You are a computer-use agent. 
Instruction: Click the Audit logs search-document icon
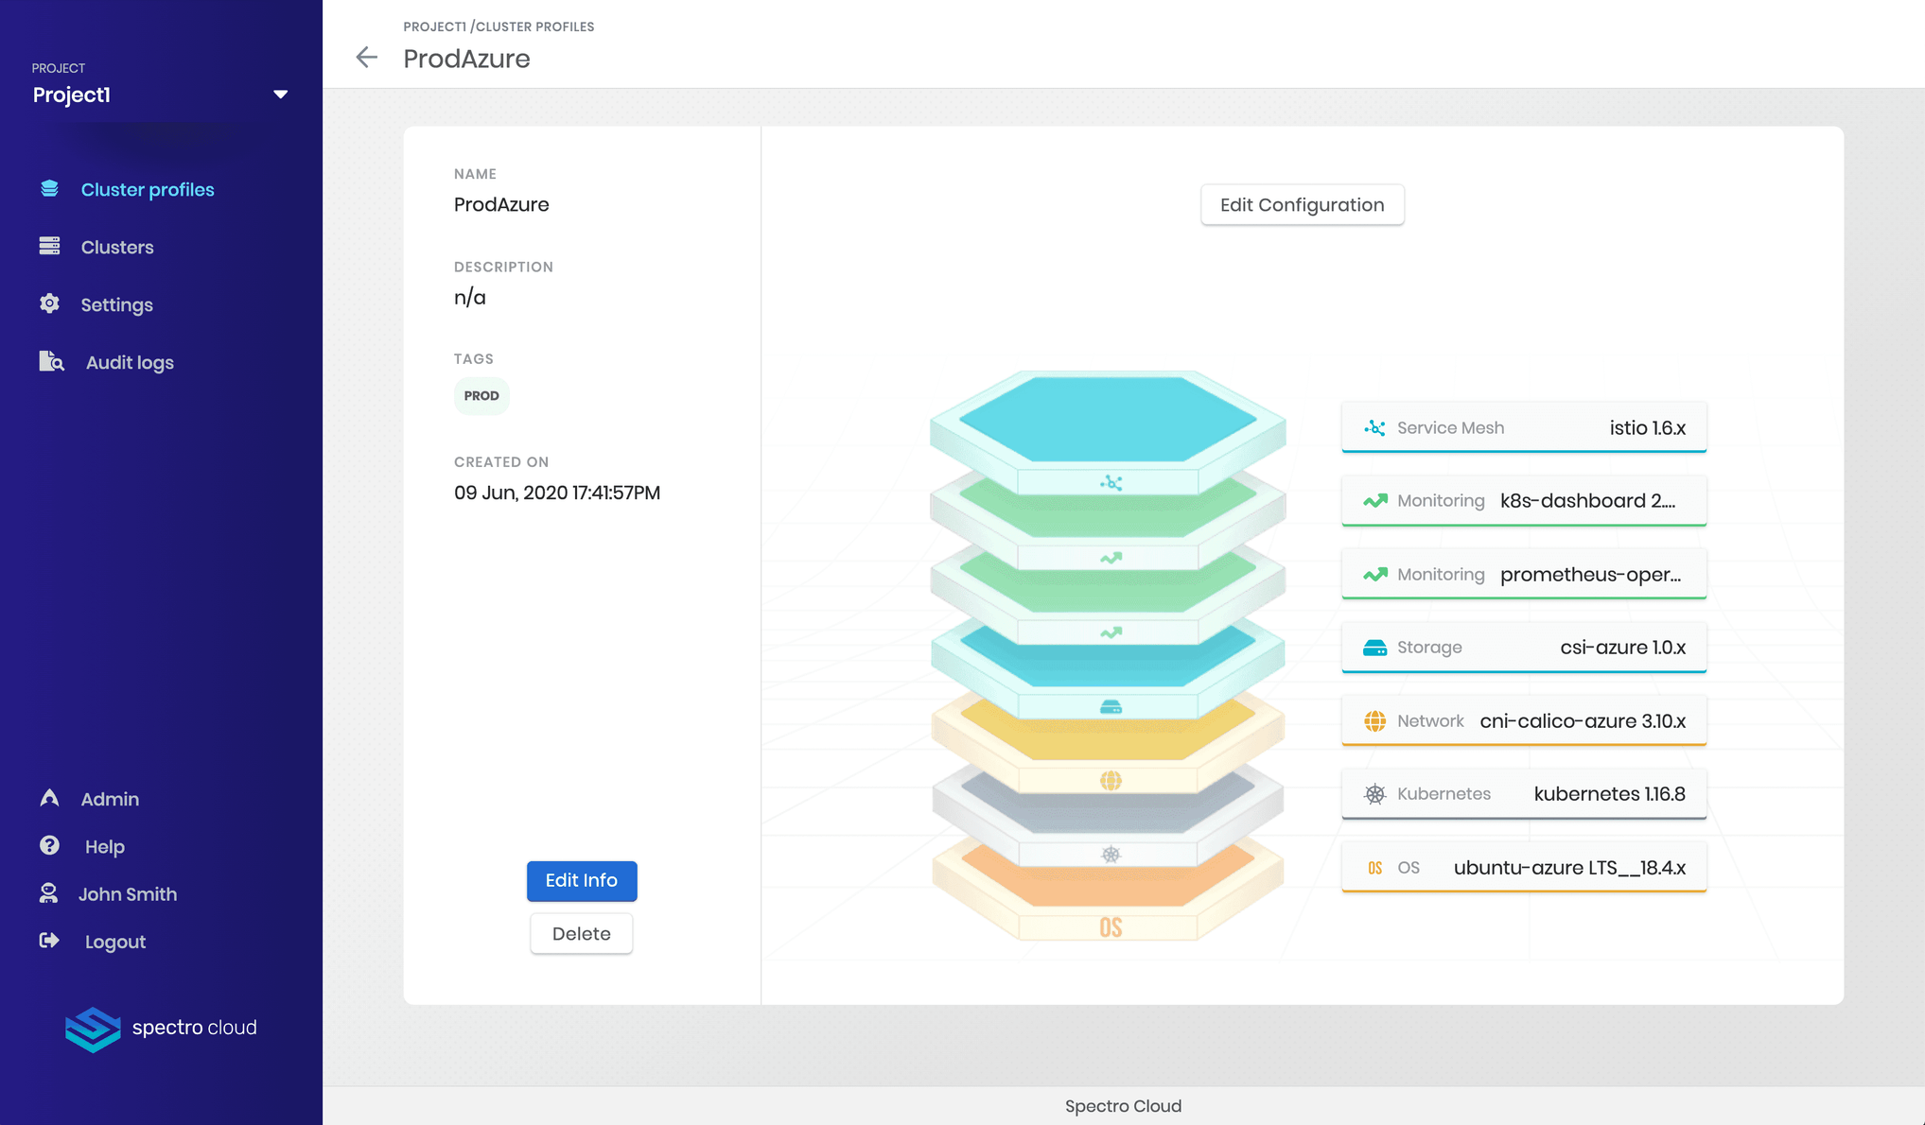51,361
